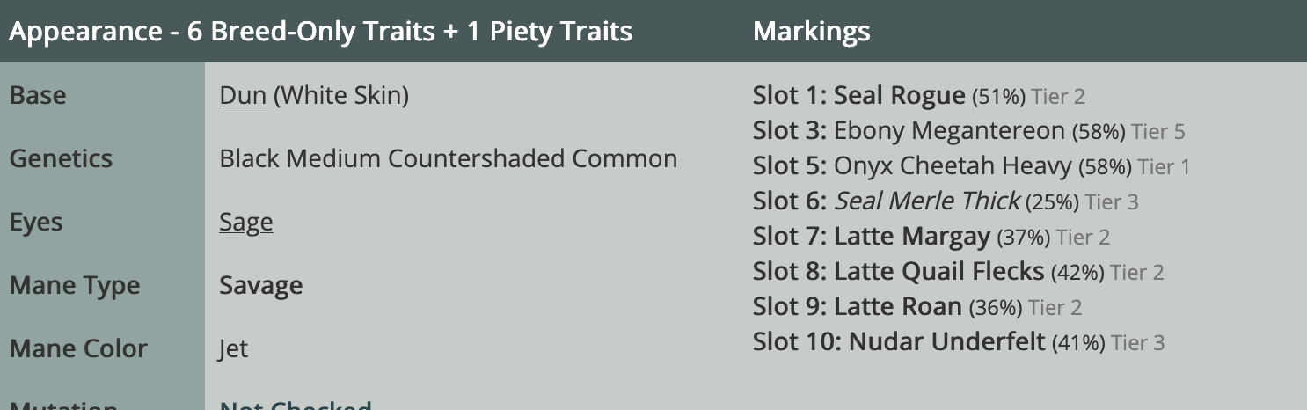Image resolution: width=1307 pixels, height=410 pixels.
Task: Click the Jet mane color value
Action: click(x=234, y=348)
